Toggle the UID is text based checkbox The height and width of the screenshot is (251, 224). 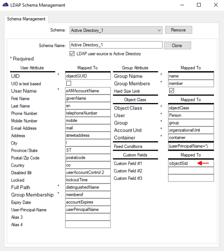[69, 84]
